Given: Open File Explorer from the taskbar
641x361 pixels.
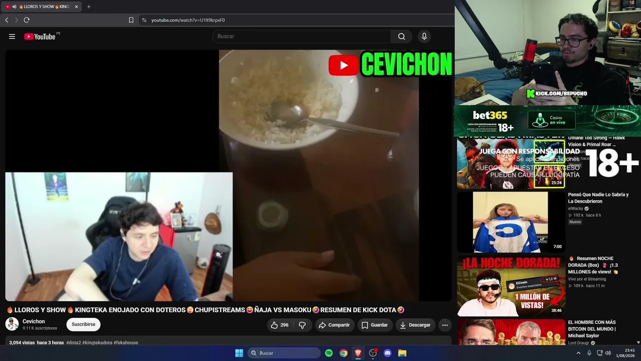Looking at the screenshot, I should pyautogui.click(x=402, y=353).
